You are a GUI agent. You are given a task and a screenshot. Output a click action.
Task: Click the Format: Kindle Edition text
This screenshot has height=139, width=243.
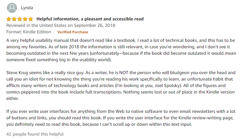[29, 32]
